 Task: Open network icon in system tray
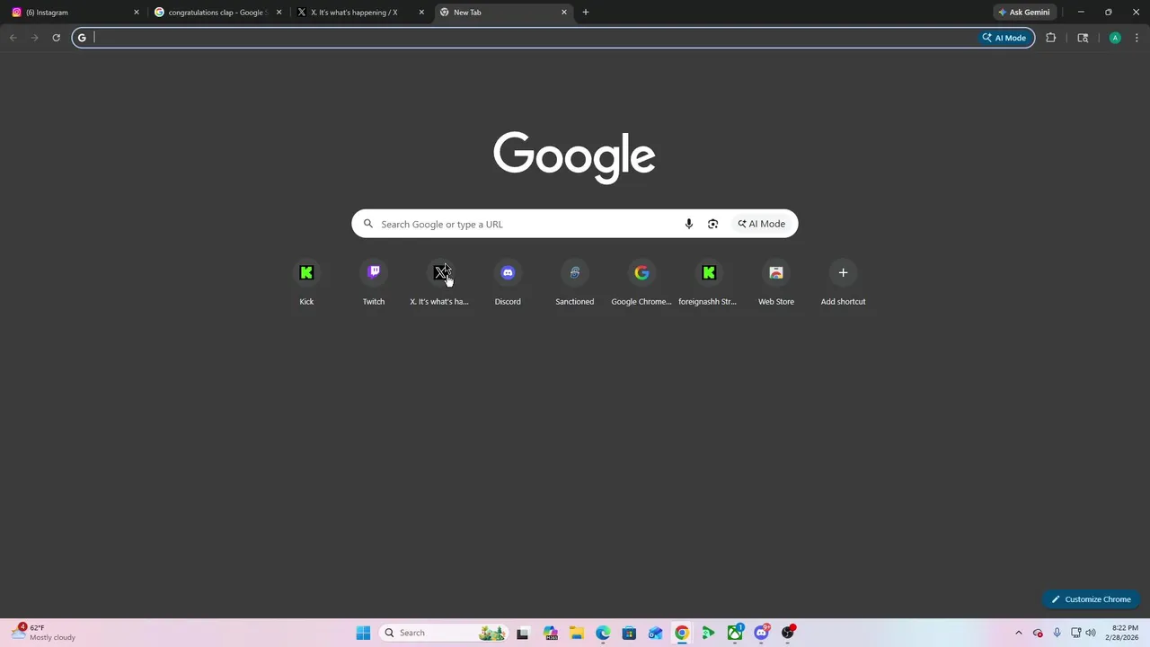(1075, 633)
